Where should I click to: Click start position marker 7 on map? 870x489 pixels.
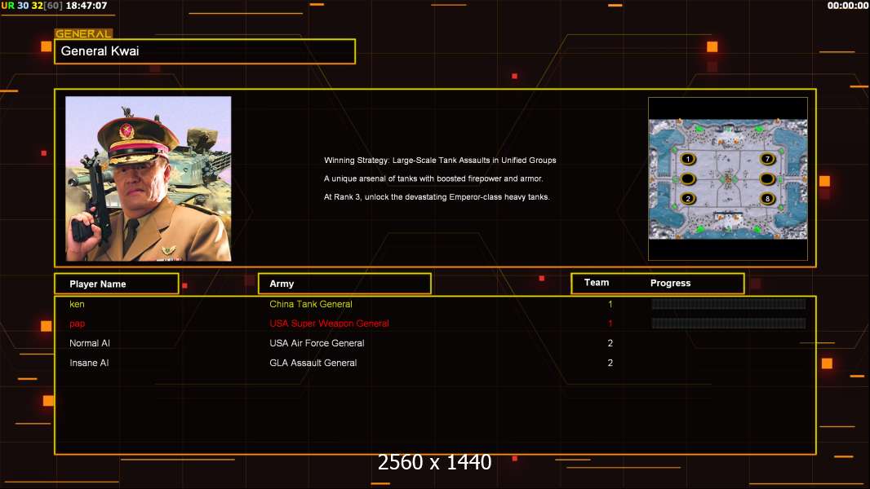767,160
